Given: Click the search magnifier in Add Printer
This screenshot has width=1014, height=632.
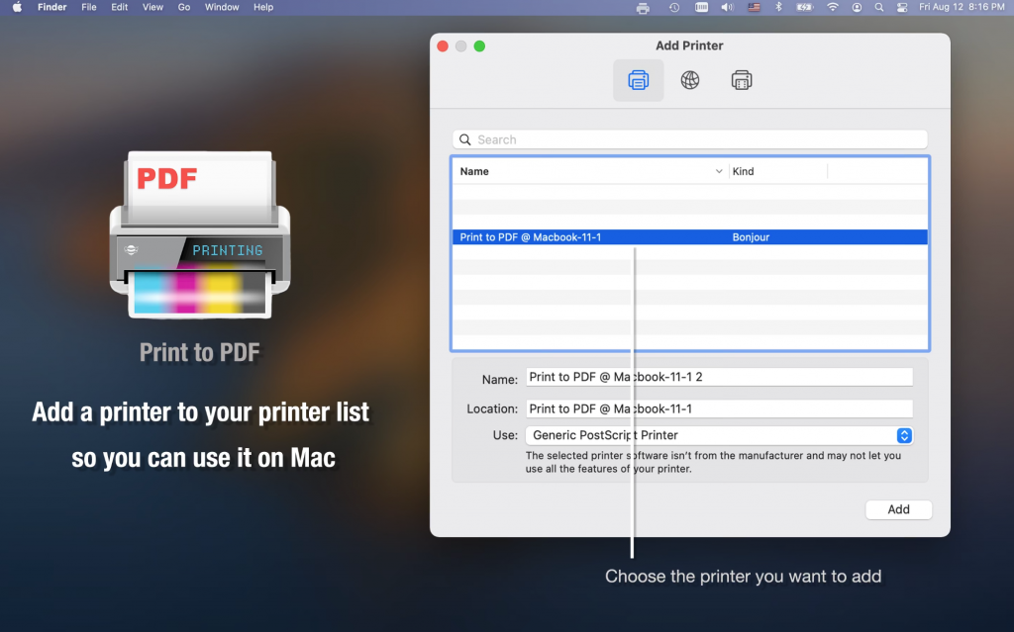Looking at the screenshot, I should click(465, 139).
